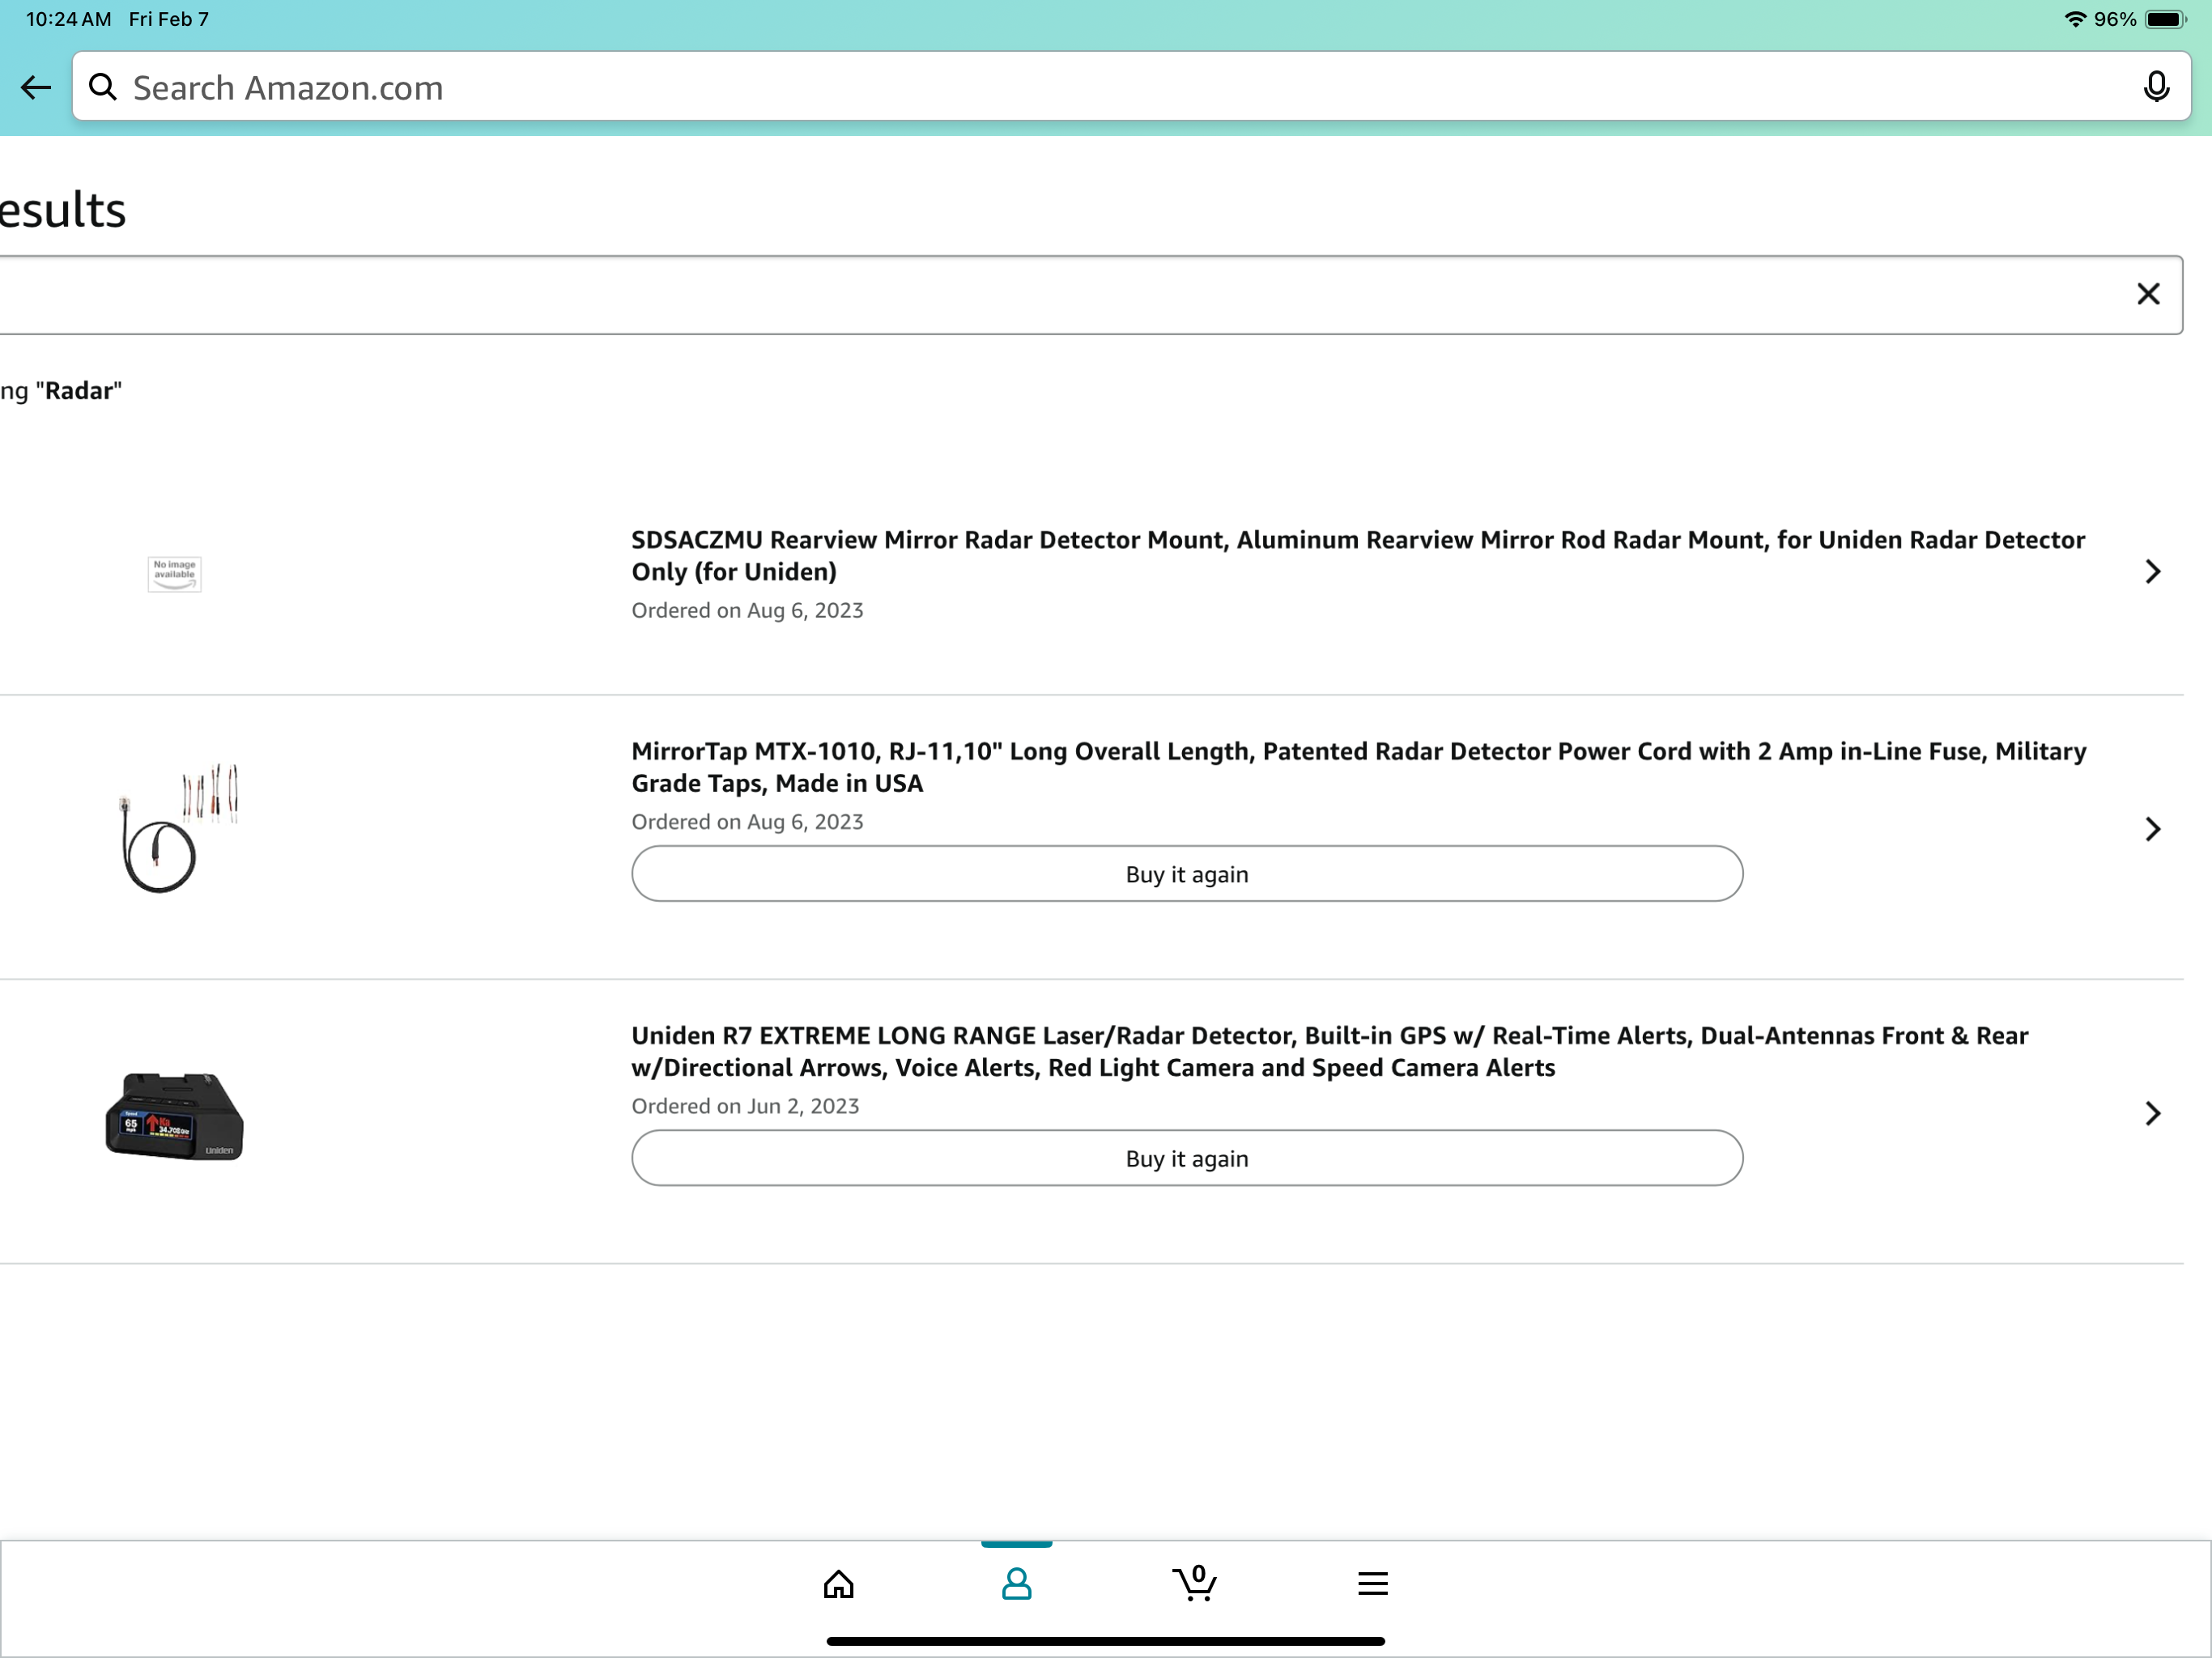Viewport: 2212px width, 1658px height.
Task: Open the SDSACZMU Rearview Mirror Mount title
Action: [1357, 556]
